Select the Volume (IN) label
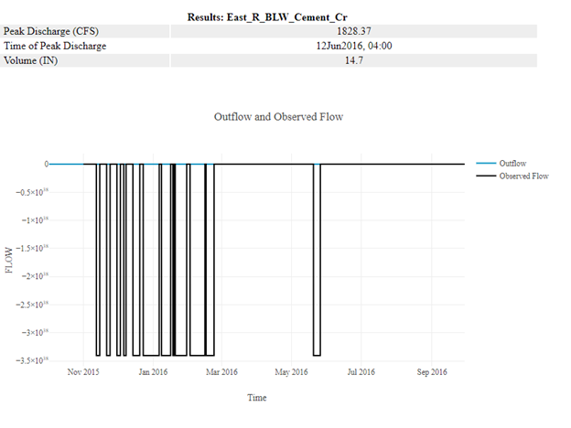The height and width of the screenshot is (428, 571). pos(30,60)
